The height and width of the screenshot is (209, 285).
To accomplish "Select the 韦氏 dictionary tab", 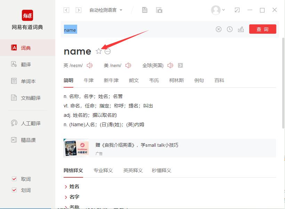I will tap(154, 80).
